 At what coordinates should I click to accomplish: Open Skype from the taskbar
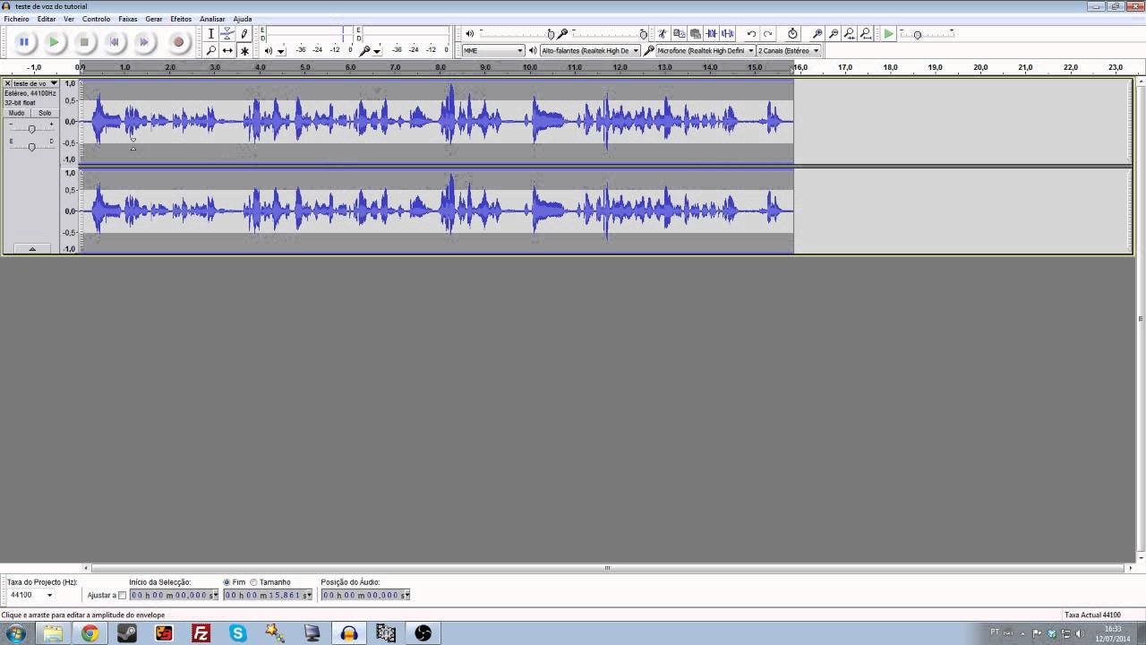238,633
